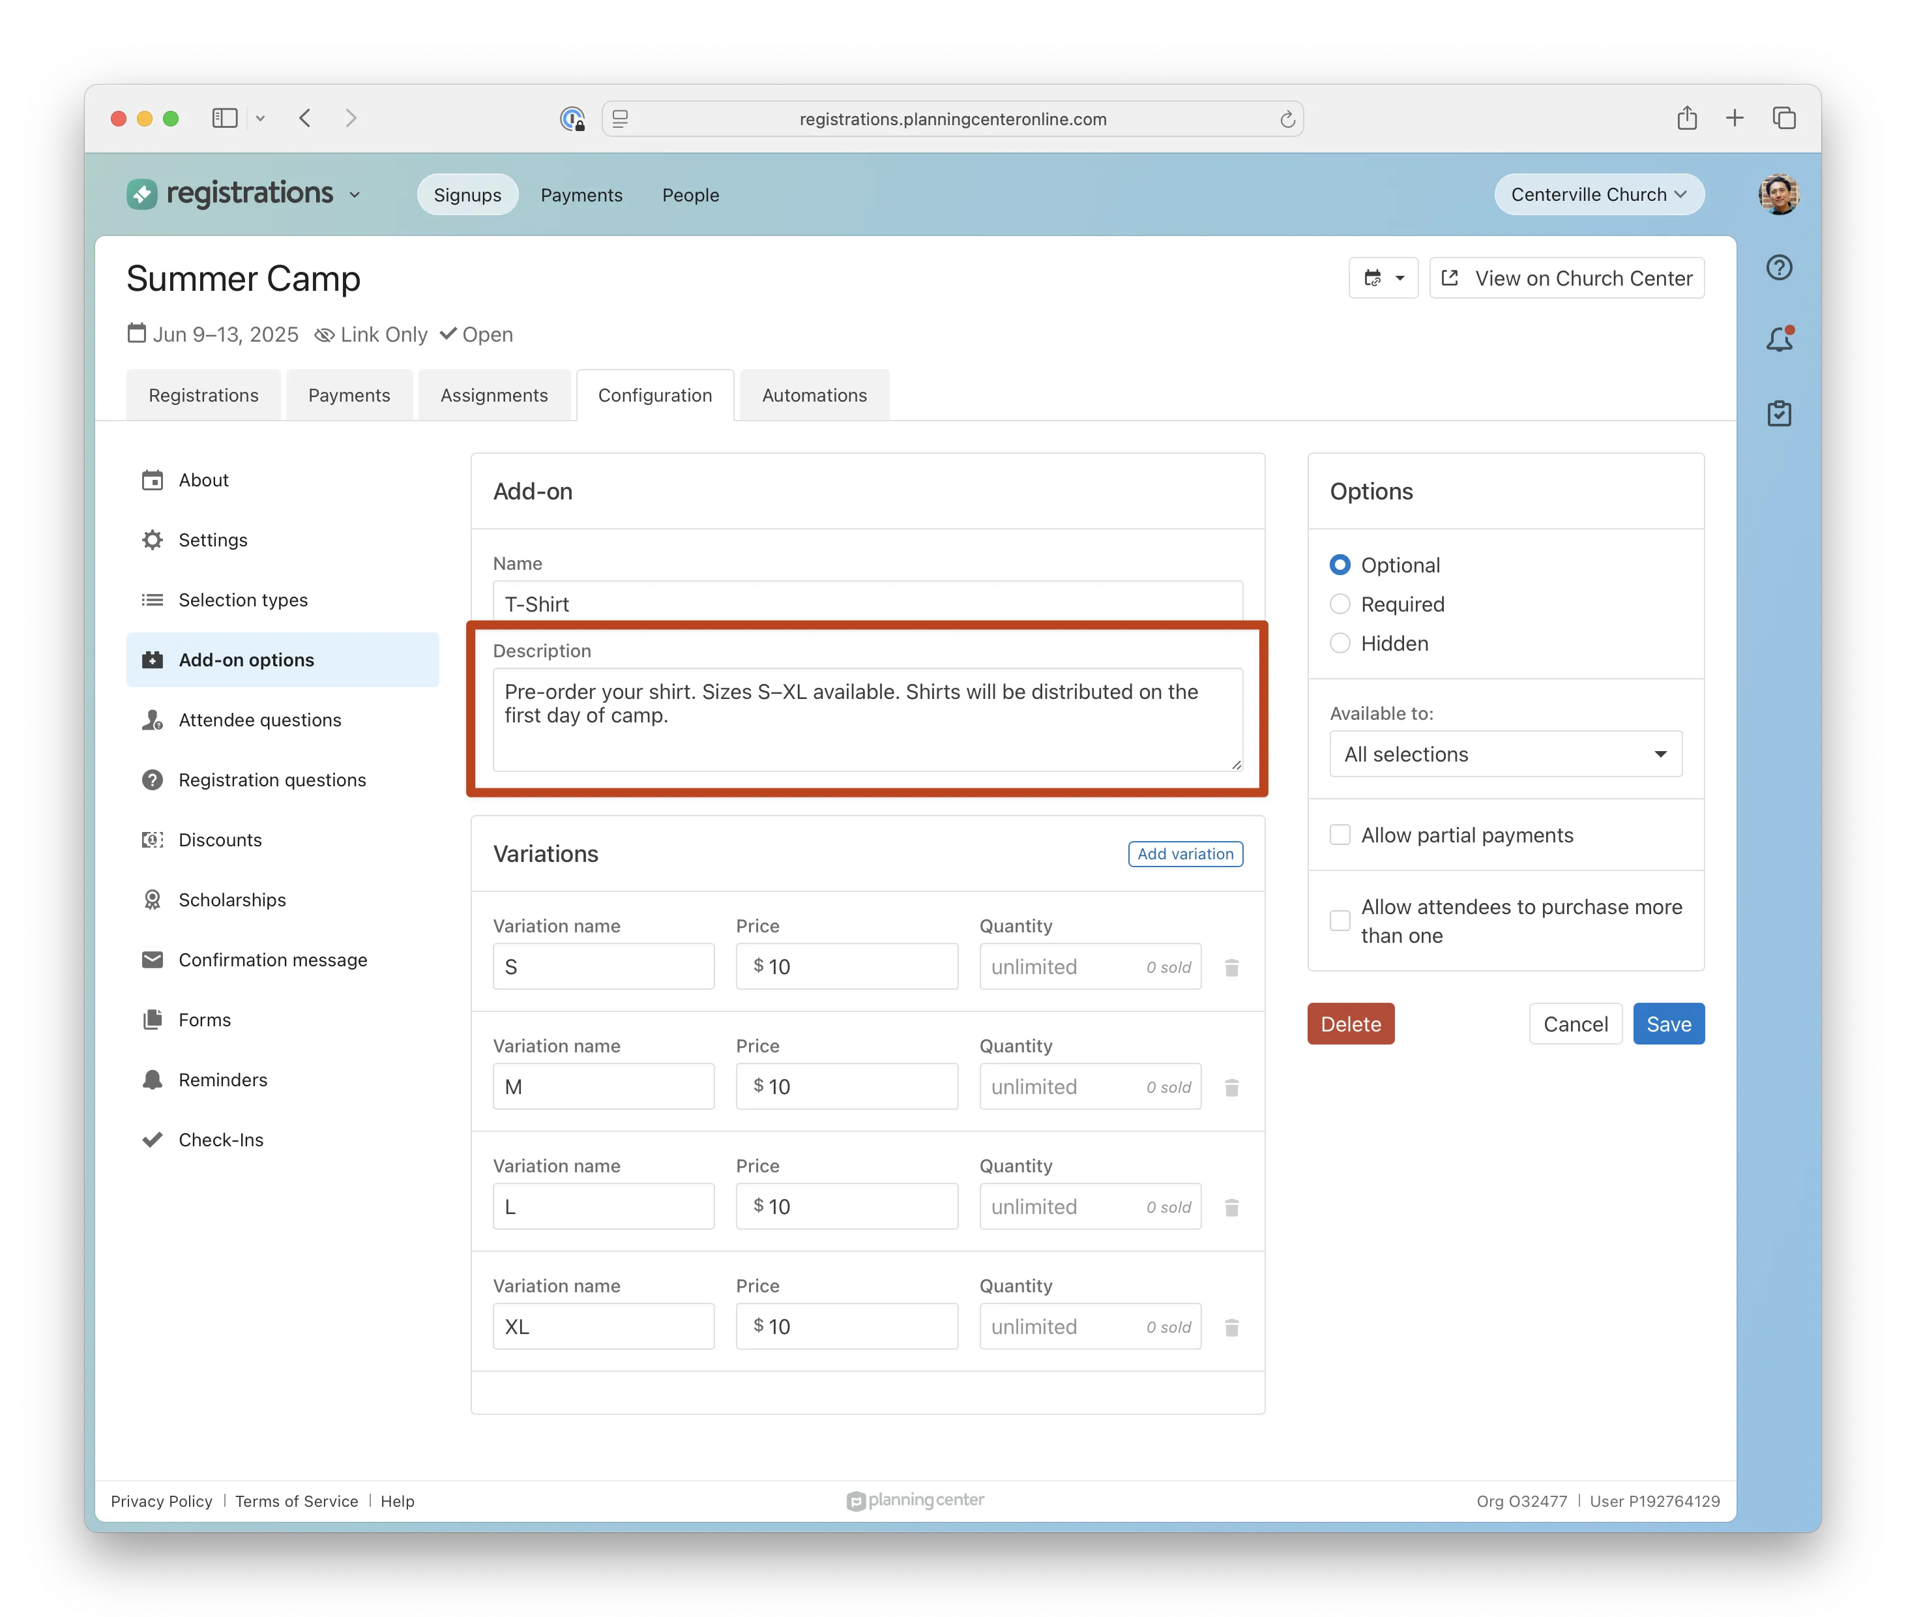Switch to the Registrations tab
Image resolution: width=1906 pixels, height=1617 pixels.
point(203,395)
